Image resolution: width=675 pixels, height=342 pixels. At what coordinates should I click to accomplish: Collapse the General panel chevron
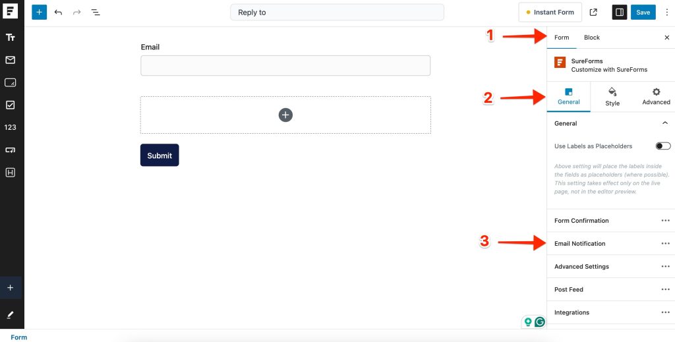664,123
